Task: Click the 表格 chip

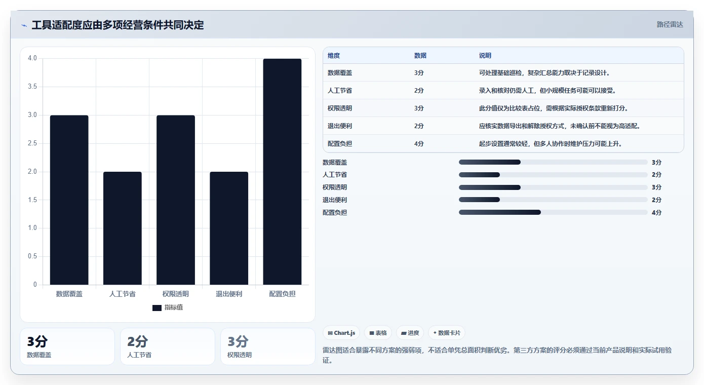Action: point(378,333)
